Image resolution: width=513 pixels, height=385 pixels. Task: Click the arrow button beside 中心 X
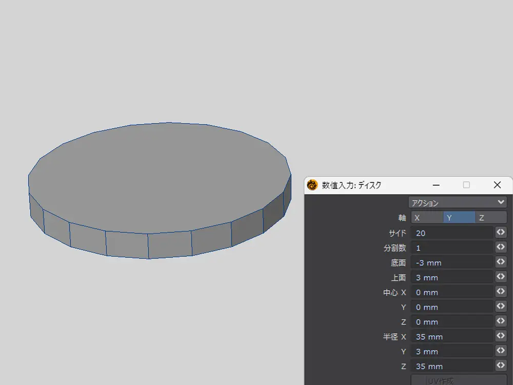(x=501, y=292)
